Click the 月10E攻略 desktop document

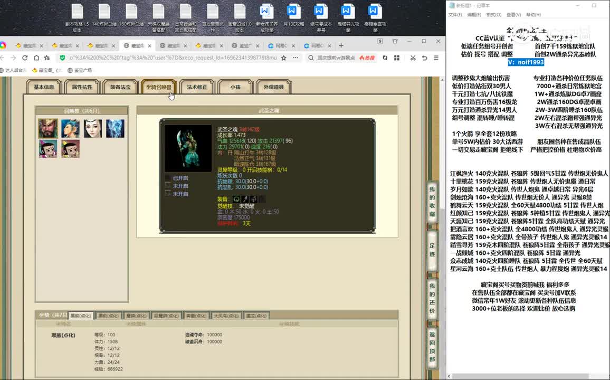pos(293,15)
